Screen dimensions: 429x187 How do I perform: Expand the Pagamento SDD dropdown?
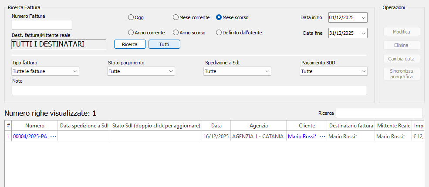333,71
